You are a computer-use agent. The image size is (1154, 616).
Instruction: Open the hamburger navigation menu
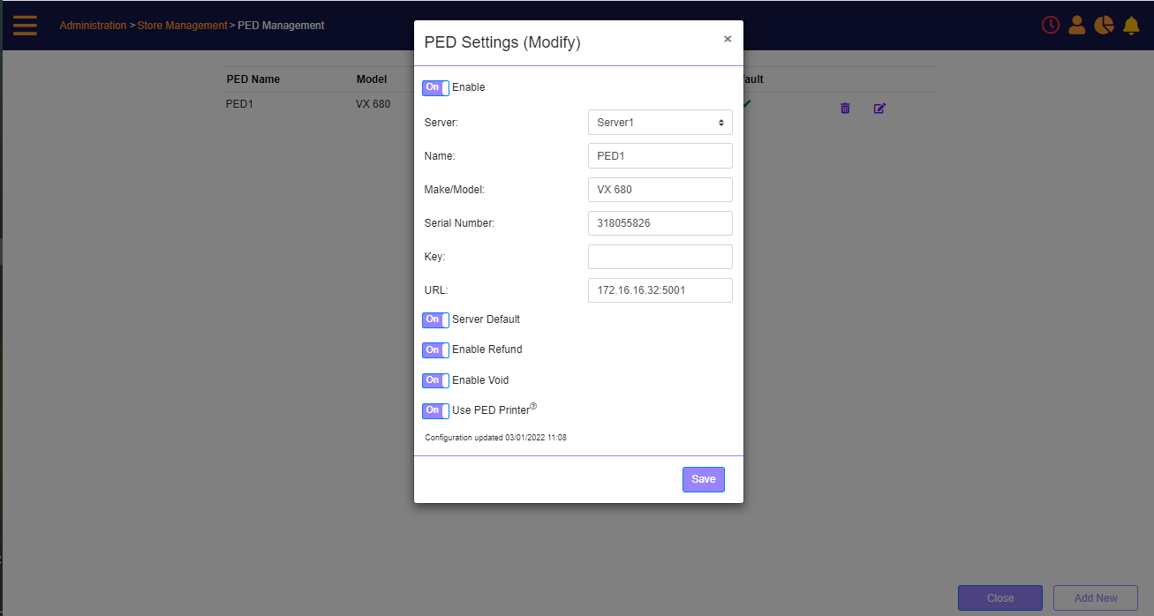(x=25, y=25)
